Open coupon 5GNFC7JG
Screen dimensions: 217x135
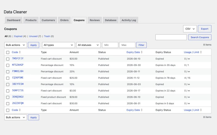coord(18,90)
